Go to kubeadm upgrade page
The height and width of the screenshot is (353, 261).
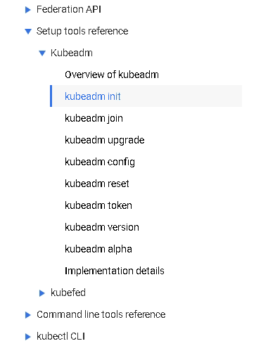[105, 140]
